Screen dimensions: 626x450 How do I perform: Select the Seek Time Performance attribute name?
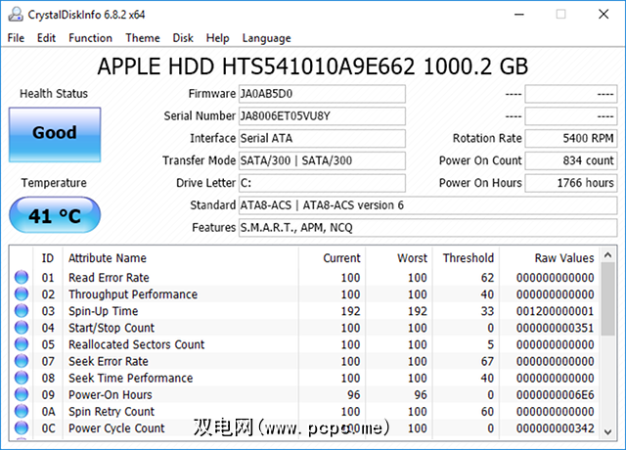pos(130,379)
